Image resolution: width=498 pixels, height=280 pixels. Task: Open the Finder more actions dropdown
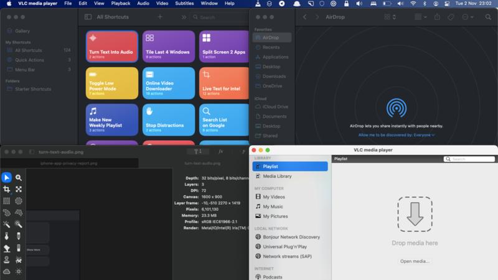click(467, 17)
